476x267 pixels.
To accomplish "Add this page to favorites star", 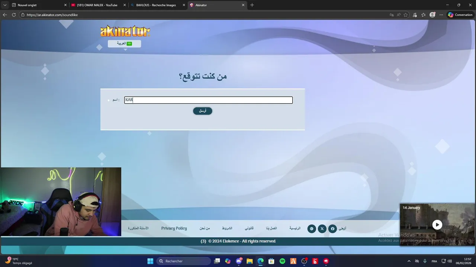I will pos(406,15).
